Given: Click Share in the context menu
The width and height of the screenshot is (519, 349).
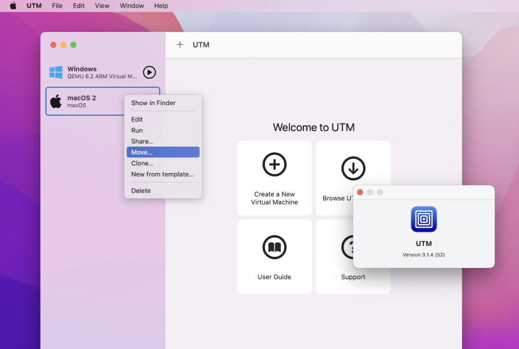Looking at the screenshot, I should point(141,141).
